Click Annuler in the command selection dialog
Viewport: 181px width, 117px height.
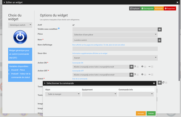point(141,113)
